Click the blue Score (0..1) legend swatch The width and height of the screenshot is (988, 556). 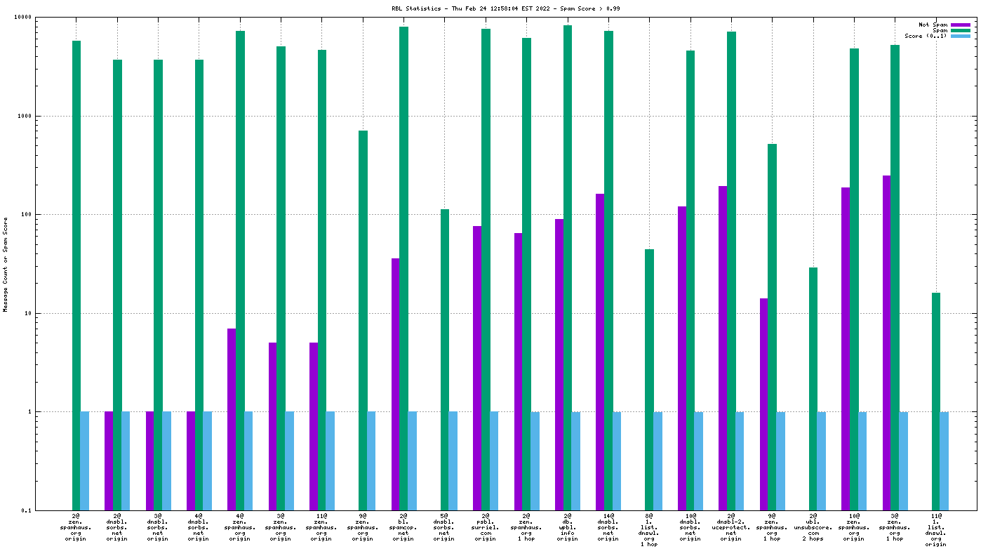961,36
